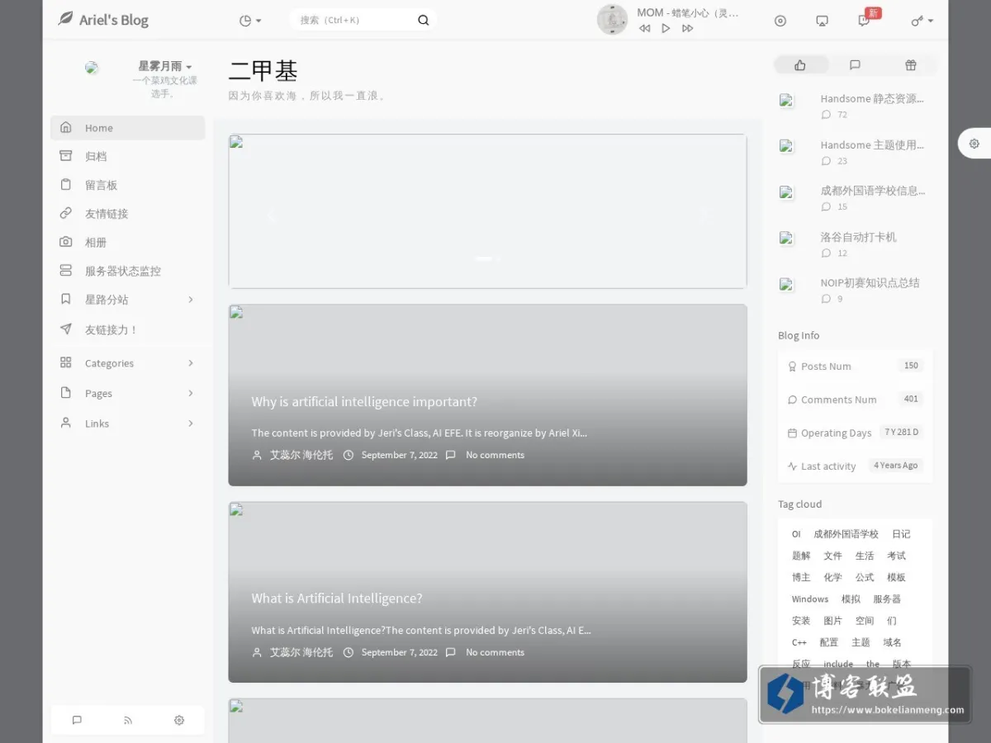Image resolution: width=991 pixels, height=743 pixels.
Task: Go to Home in the sidebar
Action: pyautogui.click(x=127, y=128)
